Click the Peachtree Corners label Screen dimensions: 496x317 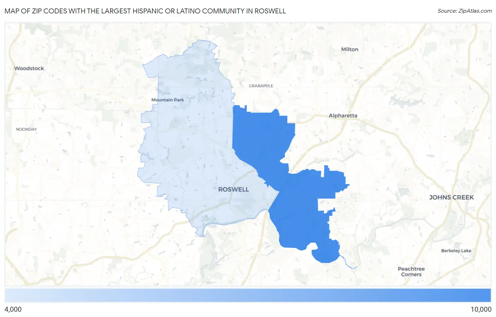411,272
